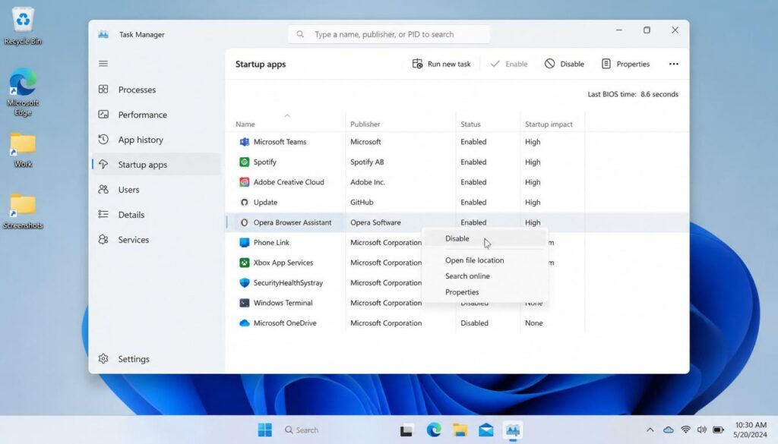Open the three-dot more options menu
Image resolution: width=778 pixels, height=444 pixels.
[673, 64]
